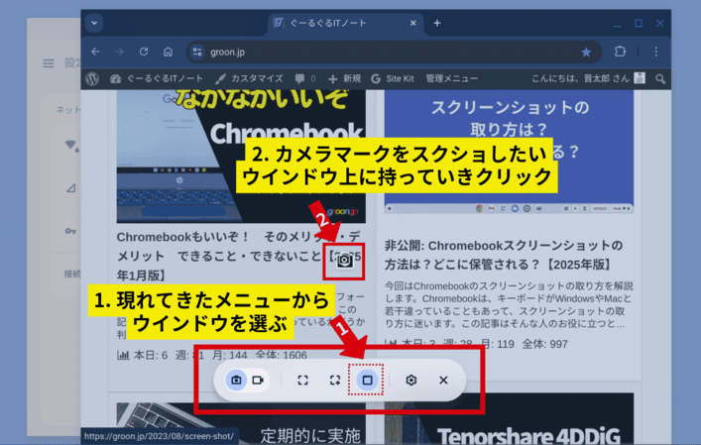
Task: Go to Chrome home page
Action: pos(168,52)
